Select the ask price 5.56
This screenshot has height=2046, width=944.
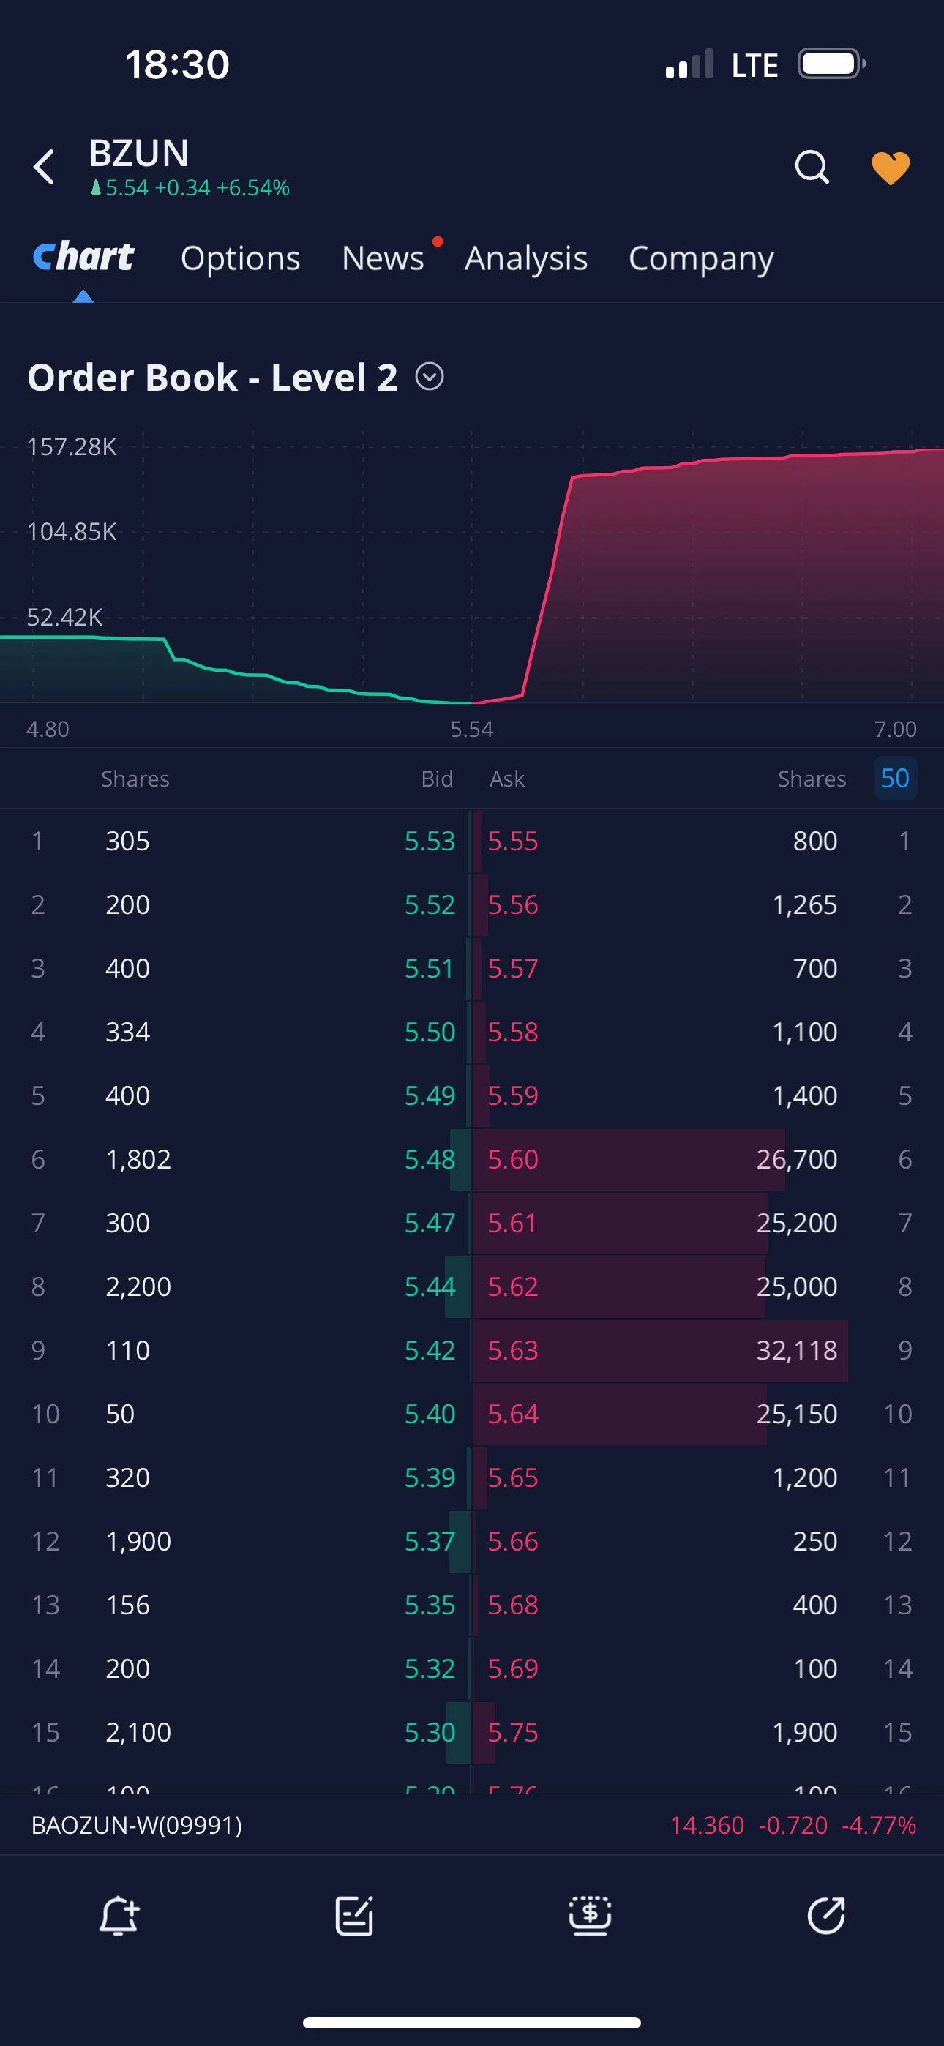coord(512,904)
